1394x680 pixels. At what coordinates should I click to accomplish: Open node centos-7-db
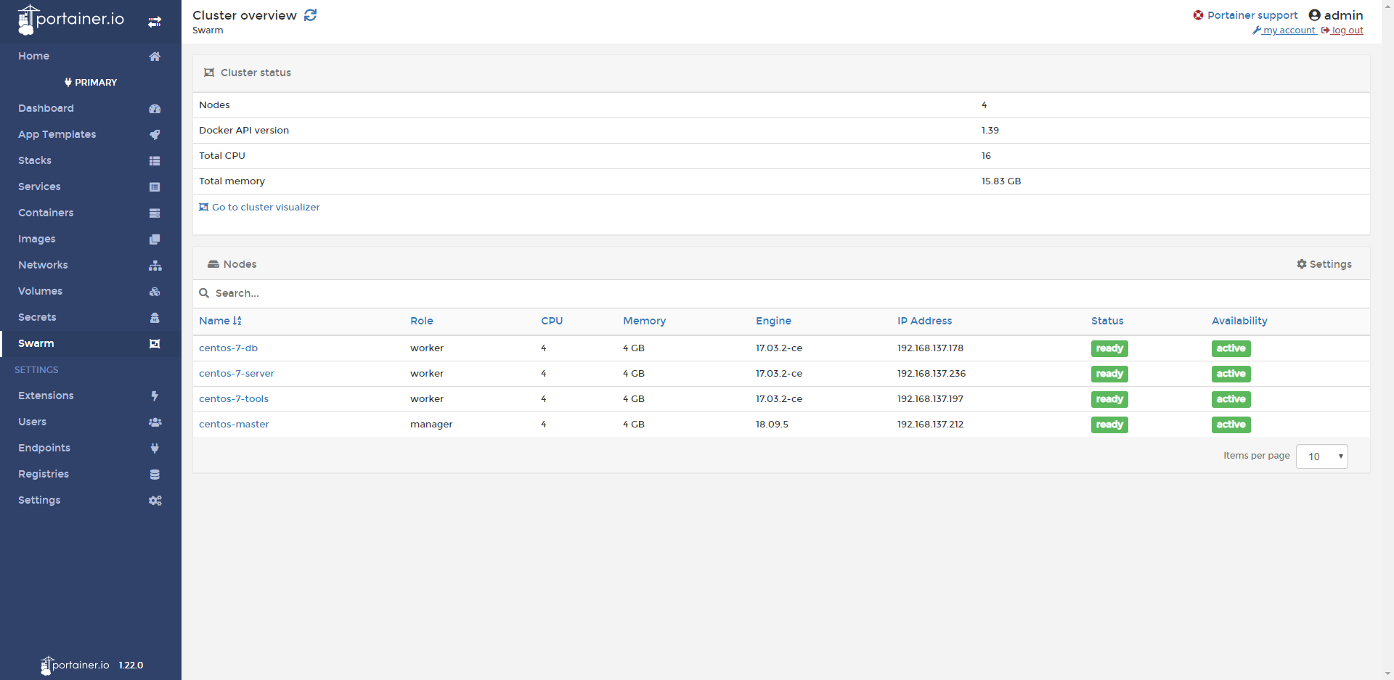[x=228, y=348]
